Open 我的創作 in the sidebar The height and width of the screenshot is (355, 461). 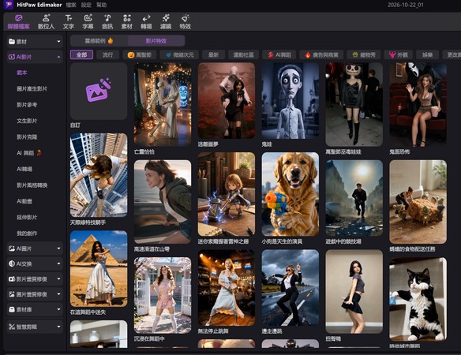point(27,234)
